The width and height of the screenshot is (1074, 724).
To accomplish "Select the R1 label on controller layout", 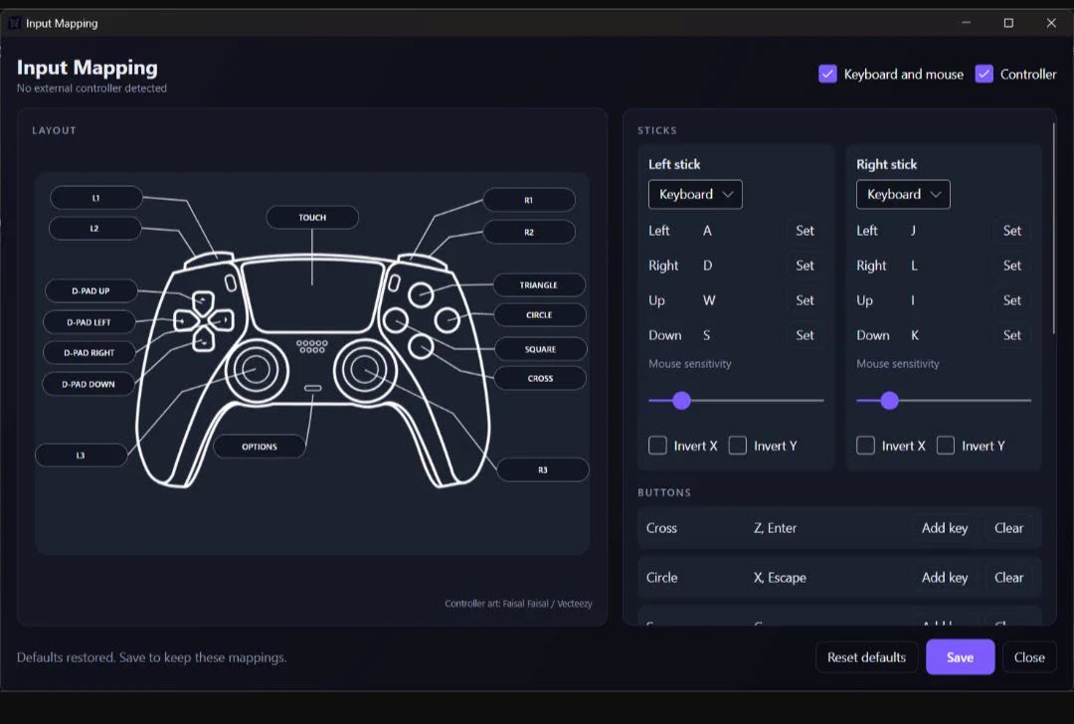I will 529,200.
